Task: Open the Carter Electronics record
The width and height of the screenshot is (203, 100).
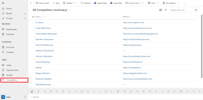Action: coord(43,28)
